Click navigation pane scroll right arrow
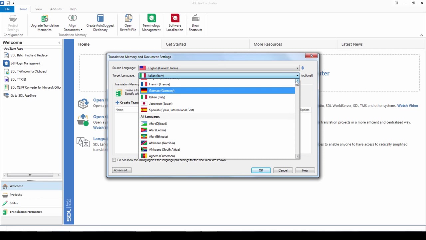Image resolution: width=426 pixels, height=240 pixels. point(59,175)
